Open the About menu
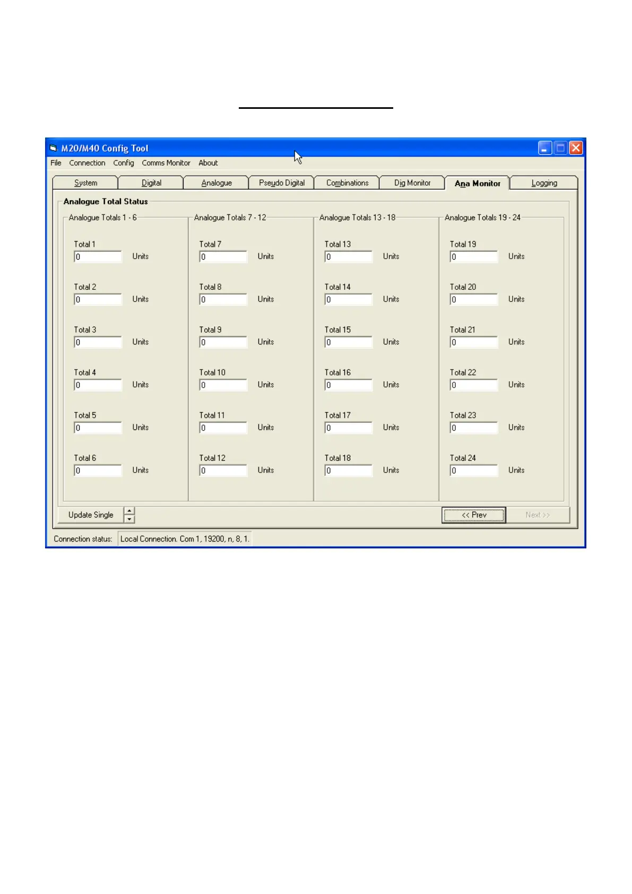 click(x=208, y=163)
